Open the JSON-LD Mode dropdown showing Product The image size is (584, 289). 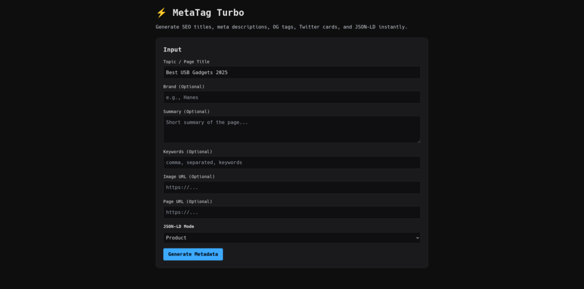coord(291,238)
